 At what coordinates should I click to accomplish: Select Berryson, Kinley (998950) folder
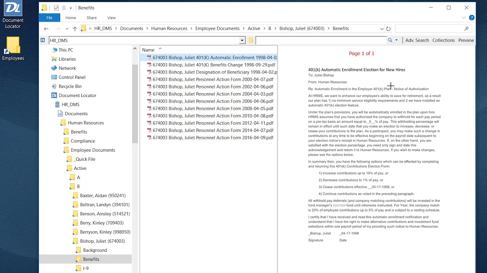pyautogui.click(x=105, y=232)
